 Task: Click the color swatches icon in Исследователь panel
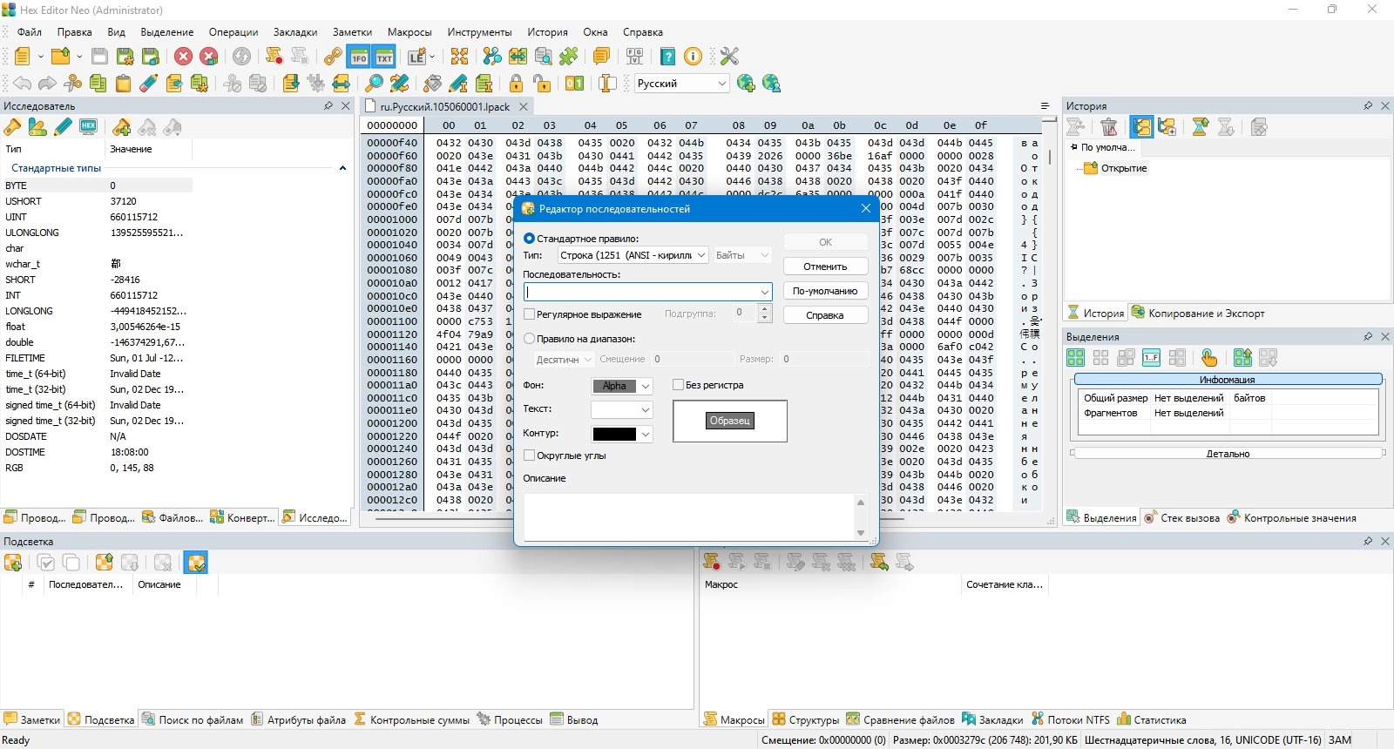tap(37, 127)
